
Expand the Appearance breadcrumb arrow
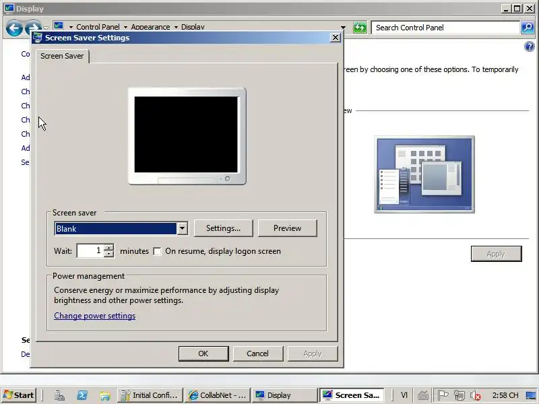pyautogui.click(x=125, y=27)
